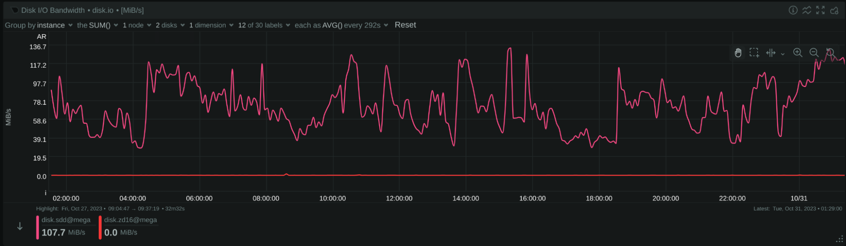Open the 1 node selector
This screenshot has width=846, height=246.
click(x=137, y=25)
